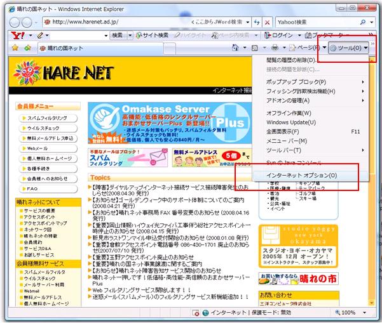Click the Yahoo toolbar pencil icon
The height and width of the screenshot is (323, 382).
(x=40, y=36)
